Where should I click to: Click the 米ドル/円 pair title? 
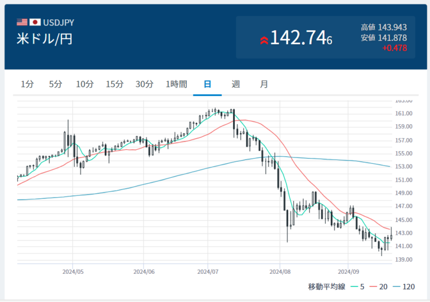click(45, 39)
